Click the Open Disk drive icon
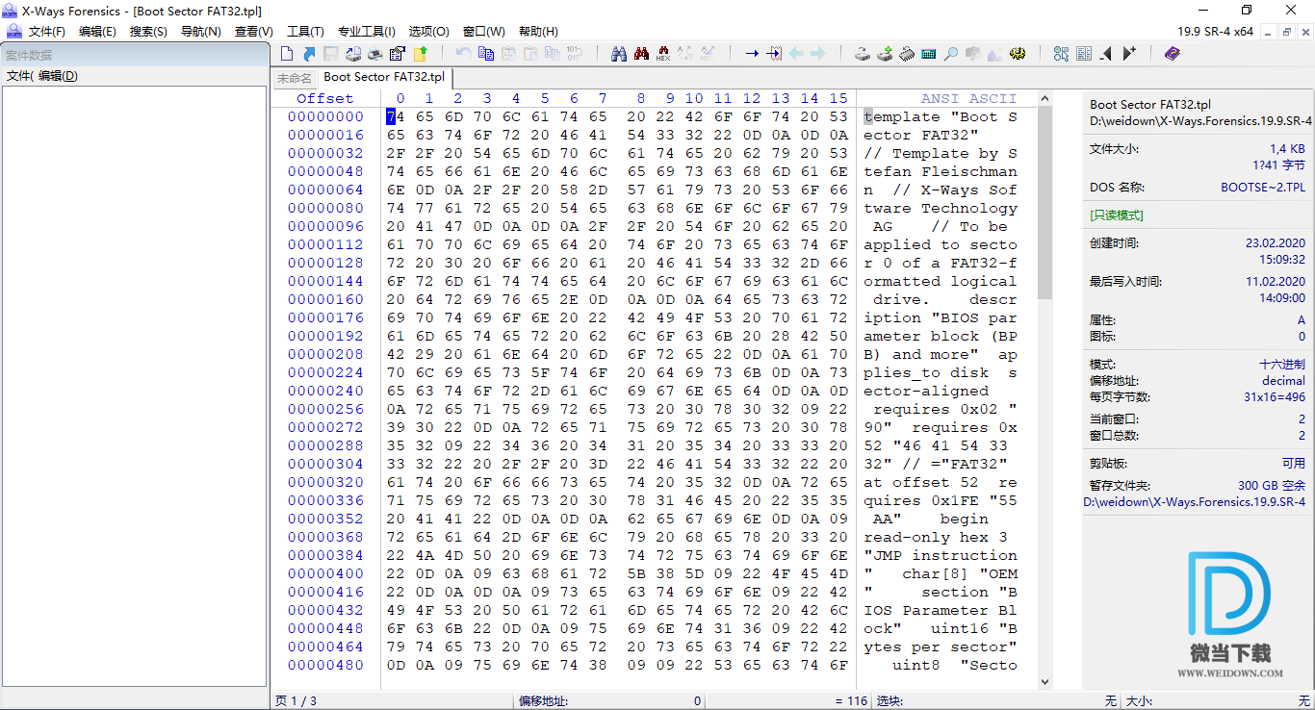Image resolution: width=1315 pixels, height=710 pixels. coord(353,54)
